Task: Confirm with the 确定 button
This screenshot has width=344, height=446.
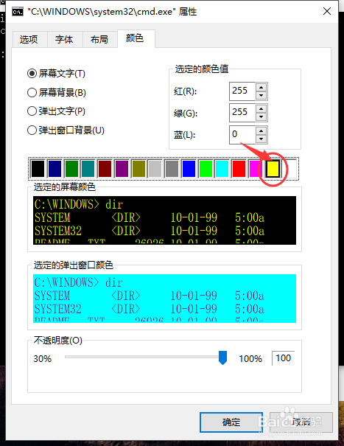Action: 231,422
